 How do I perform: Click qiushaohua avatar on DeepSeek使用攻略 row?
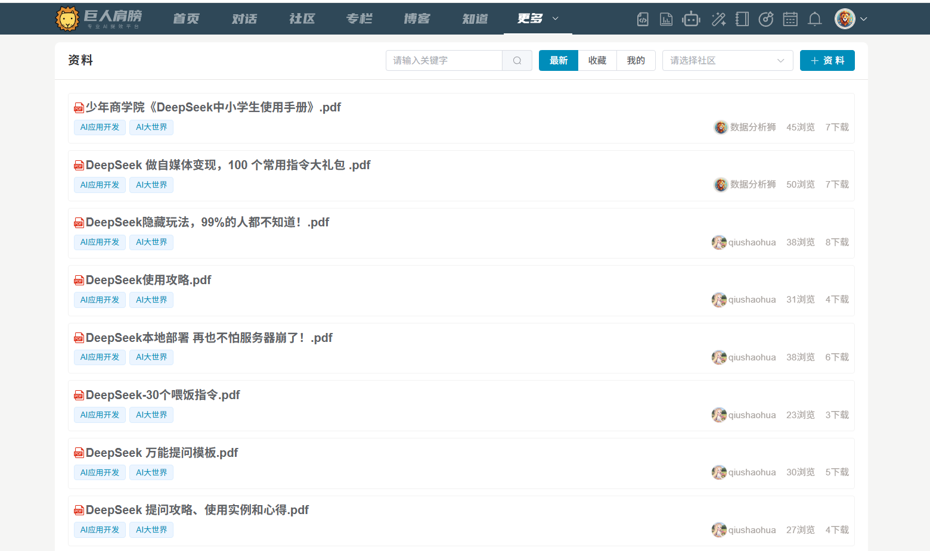pos(719,300)
